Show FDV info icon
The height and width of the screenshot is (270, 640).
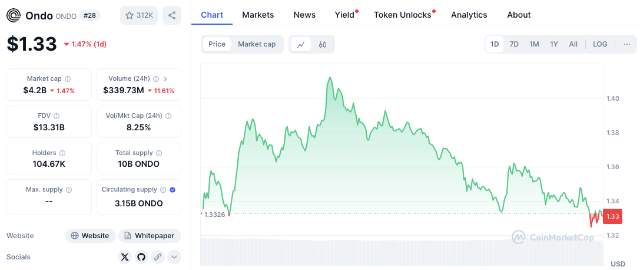(57, 116)
